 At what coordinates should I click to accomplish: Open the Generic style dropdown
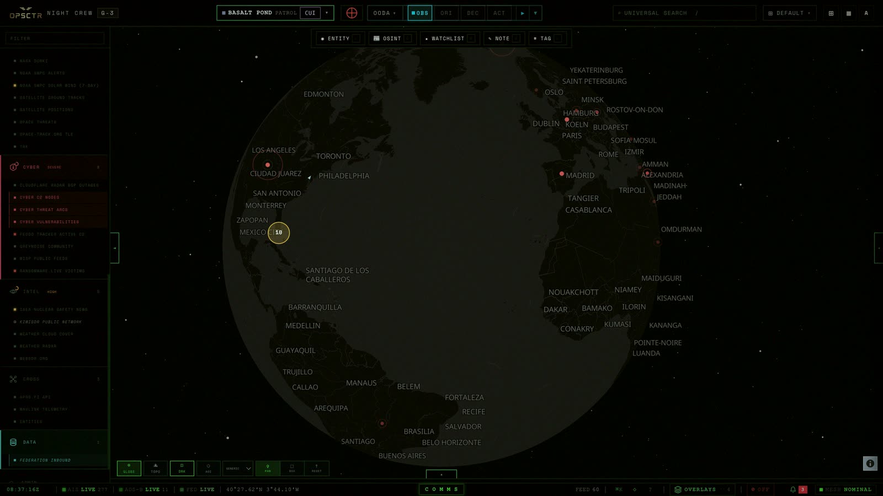238,468
